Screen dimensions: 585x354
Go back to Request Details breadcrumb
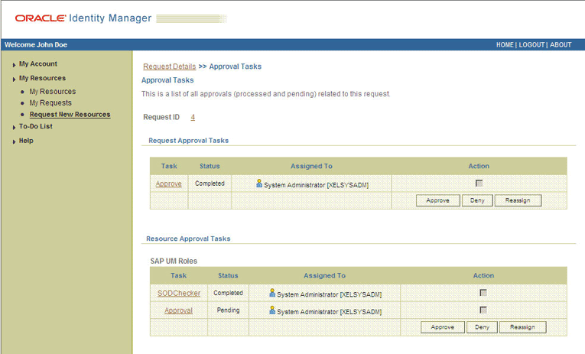(169, 67)
